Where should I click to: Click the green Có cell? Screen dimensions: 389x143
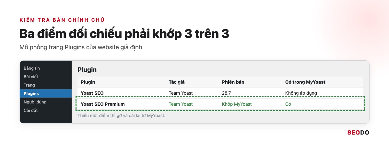click(x=288, y=104)
